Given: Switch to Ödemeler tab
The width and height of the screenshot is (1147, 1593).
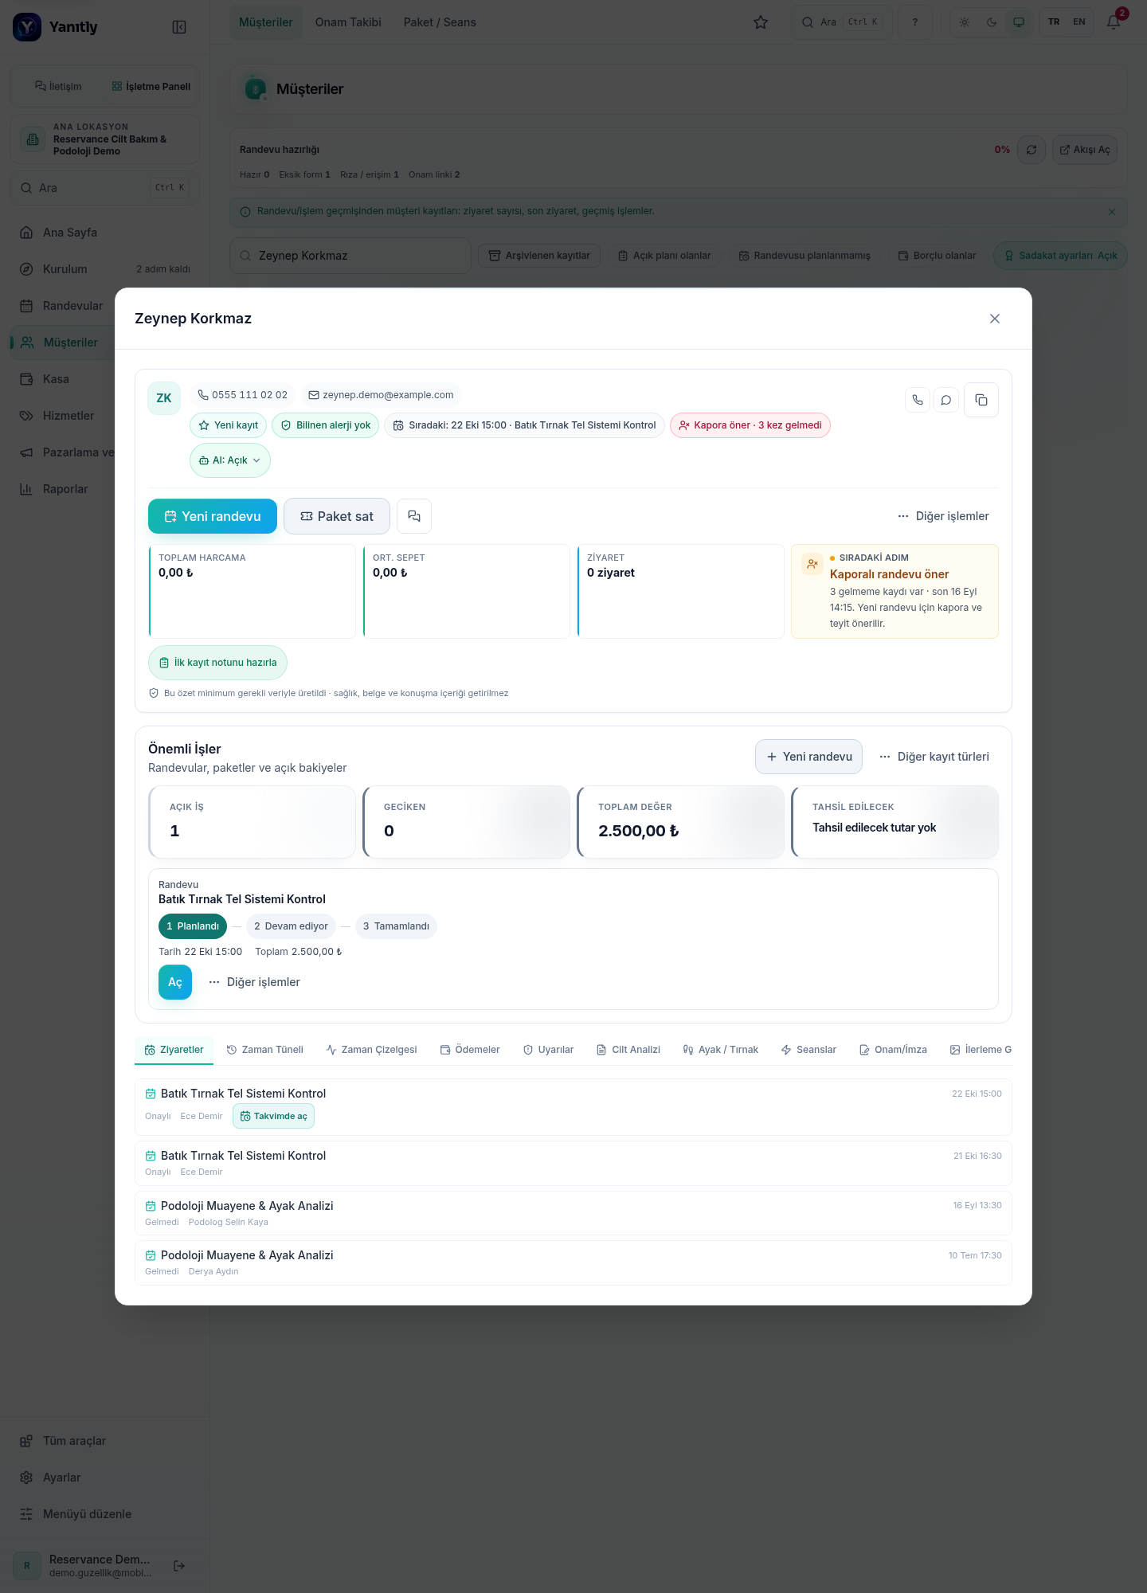Looking at the screenshot, I should pyautogui.click(x=470, y=1050).
